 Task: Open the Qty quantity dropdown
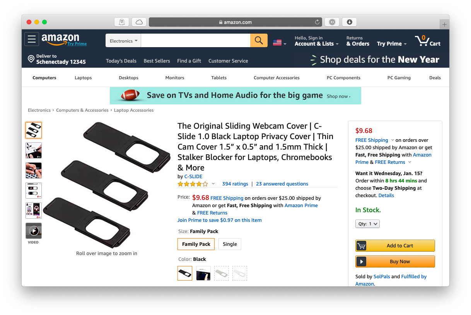coord(367,223)
